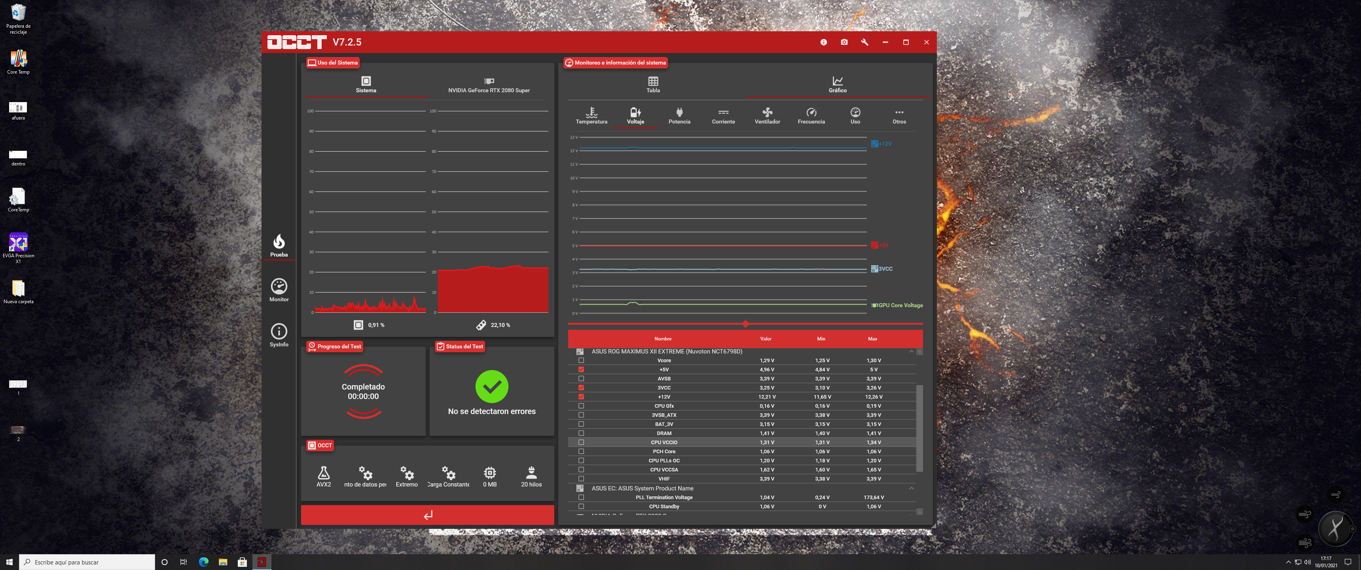Image resolution: width=1361 pixels, height=570 pixels.
Task: Change the Carga Constante load type
Action: (x=448, y=477)
